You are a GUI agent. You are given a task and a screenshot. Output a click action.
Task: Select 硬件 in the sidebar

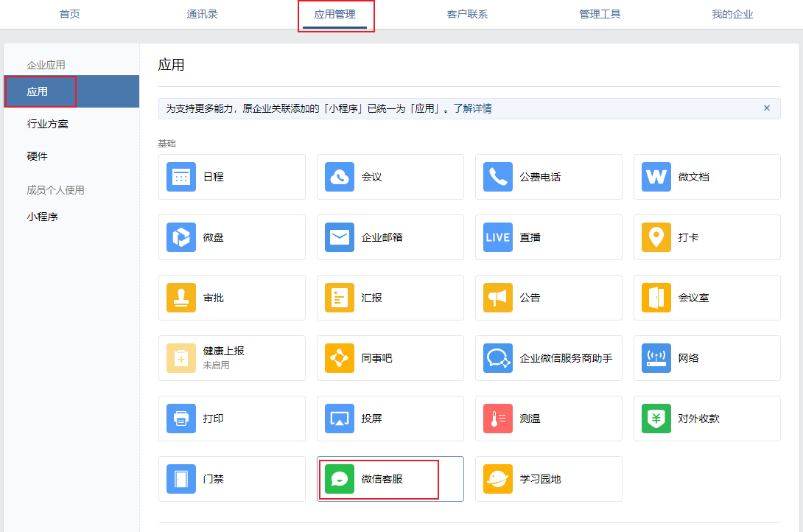pos(37,156)
